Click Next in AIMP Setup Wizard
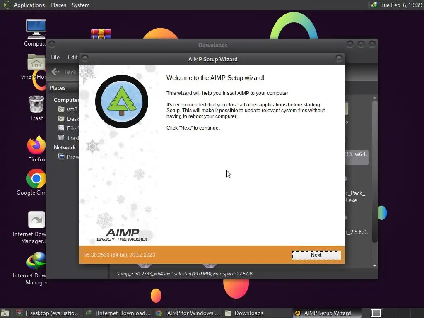This screenshot has height=318, width=424. [316, 255]
